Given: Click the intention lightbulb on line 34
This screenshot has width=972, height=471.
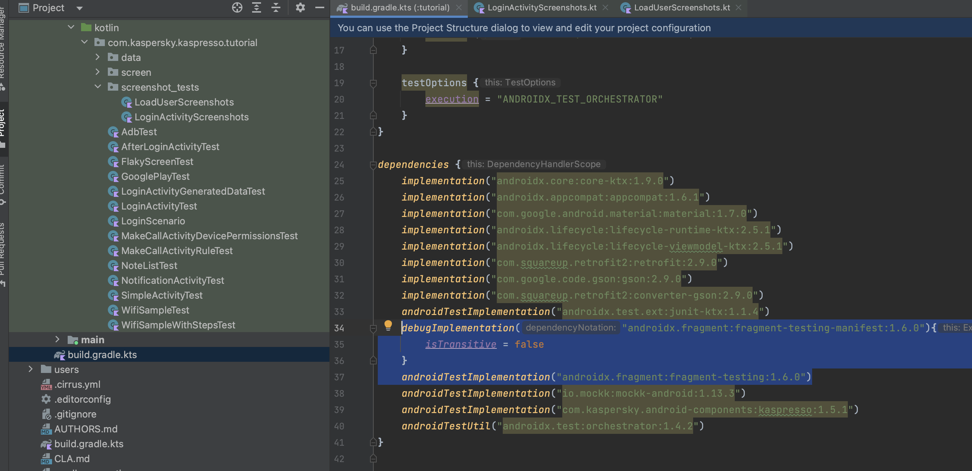Looking at the screenshot, I should click(x=388, y=325).
